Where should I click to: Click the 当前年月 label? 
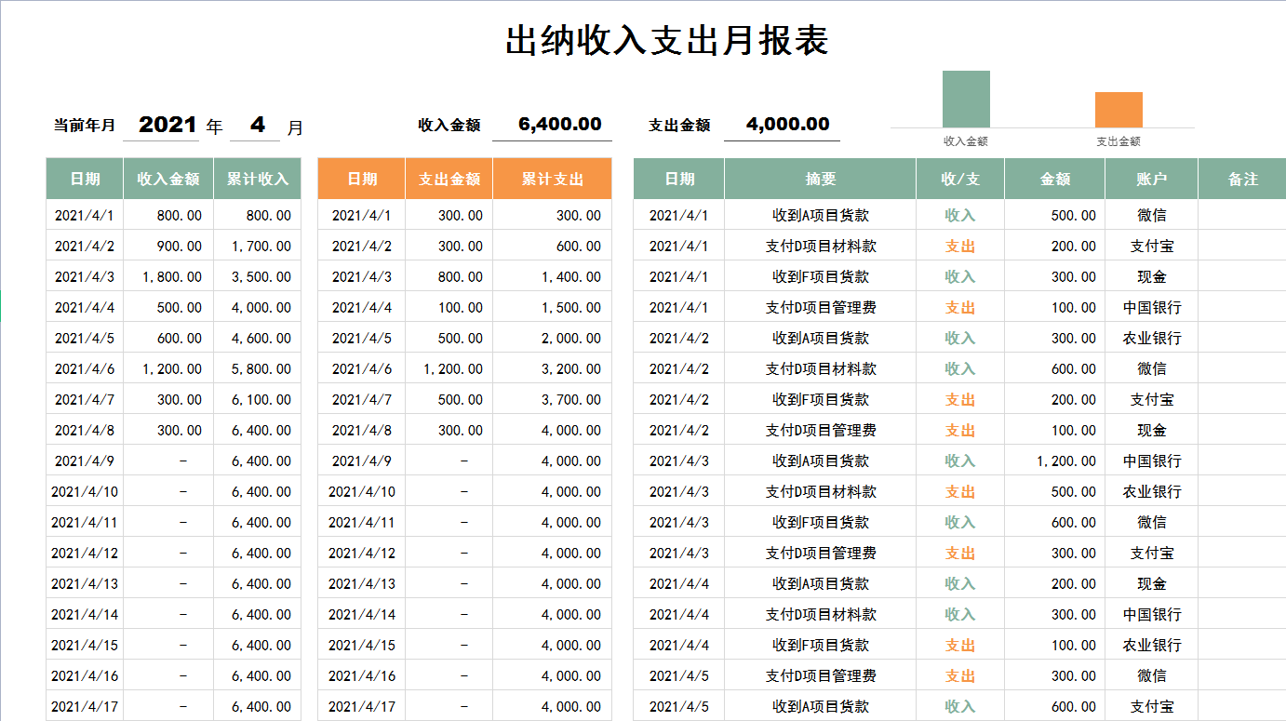pyautogui.click(x=85, y=126)
